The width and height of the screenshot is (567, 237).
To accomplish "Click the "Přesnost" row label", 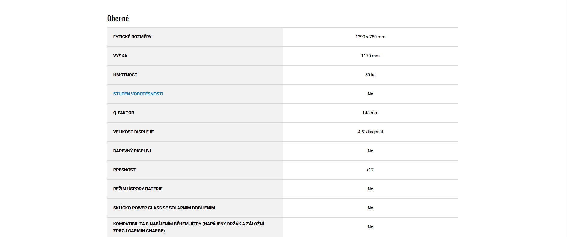I will pyautogui.click(x=124, y=170).
